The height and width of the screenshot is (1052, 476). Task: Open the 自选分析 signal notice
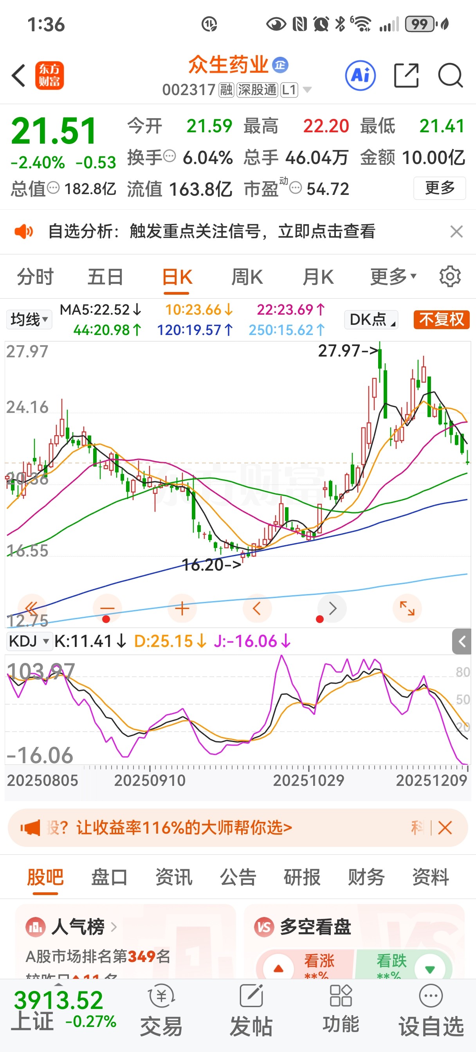(x=212, y=232)
